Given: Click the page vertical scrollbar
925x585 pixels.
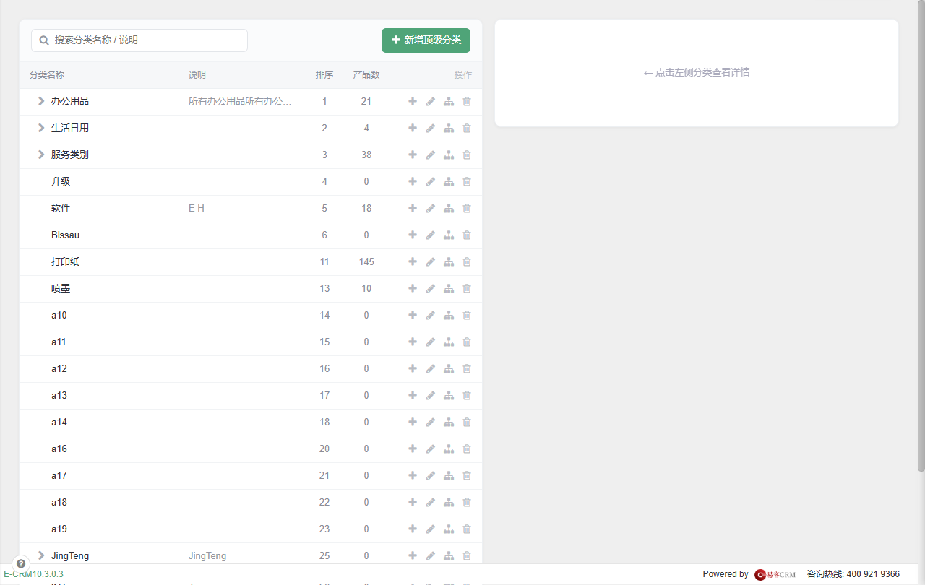Looking at the screenshot, I should [921, 236].
